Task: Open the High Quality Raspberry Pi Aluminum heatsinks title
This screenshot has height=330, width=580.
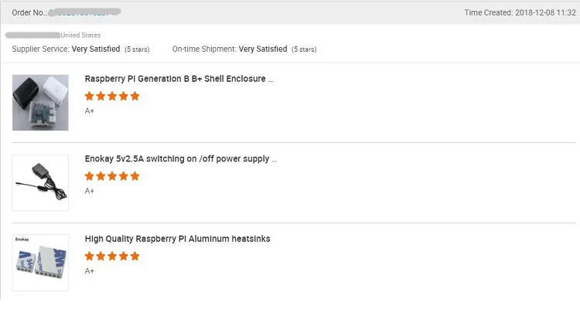Action: pos(177,239)
